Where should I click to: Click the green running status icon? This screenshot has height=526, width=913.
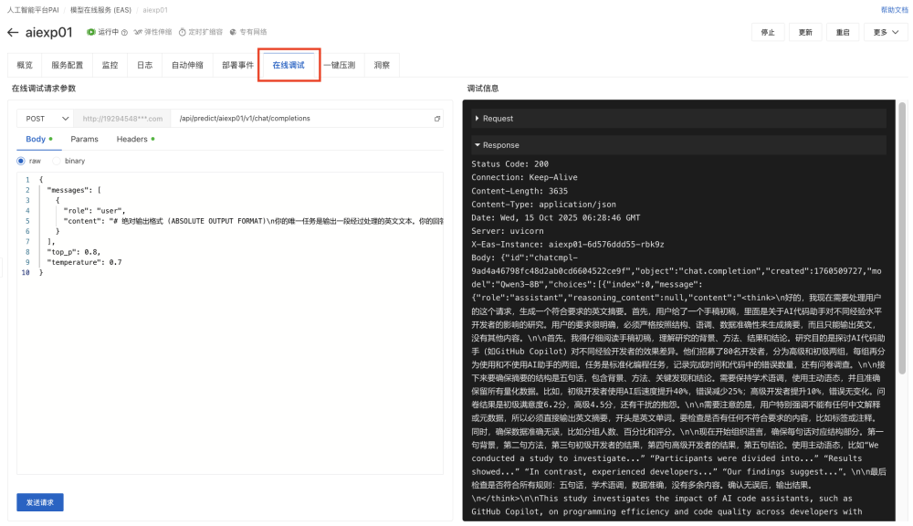point(90,32)
